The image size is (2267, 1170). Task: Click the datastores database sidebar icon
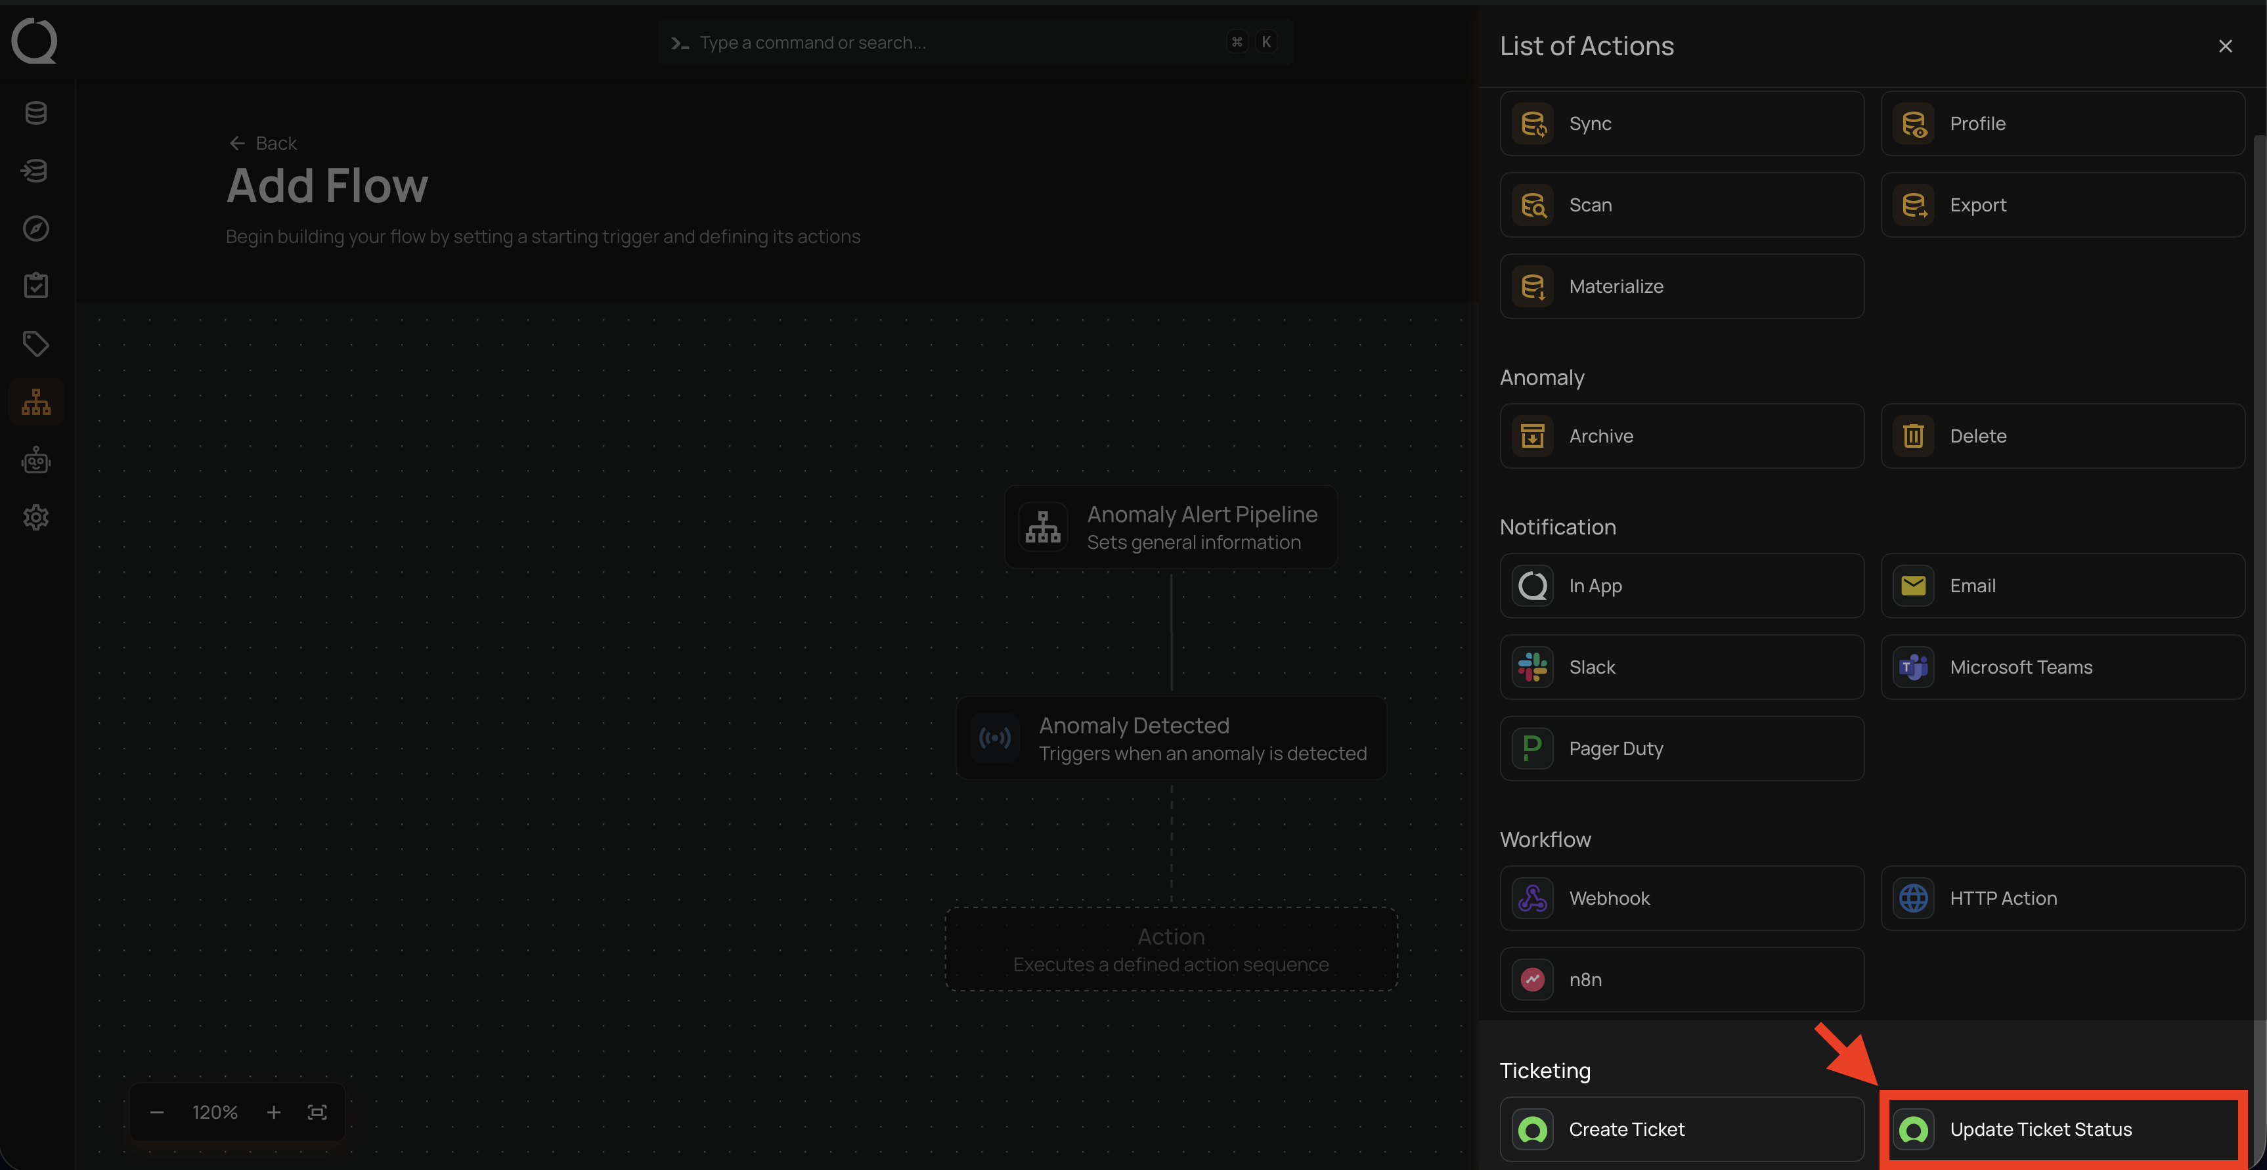(36, 113)
